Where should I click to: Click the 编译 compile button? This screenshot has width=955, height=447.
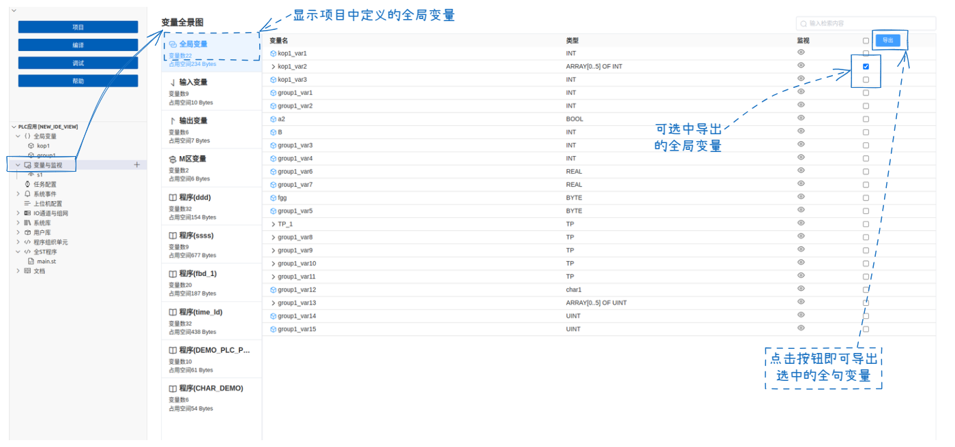tap(78, 45)
